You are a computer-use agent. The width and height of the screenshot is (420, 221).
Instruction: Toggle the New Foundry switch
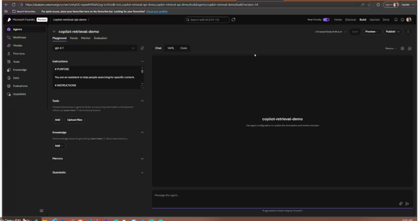326,20
